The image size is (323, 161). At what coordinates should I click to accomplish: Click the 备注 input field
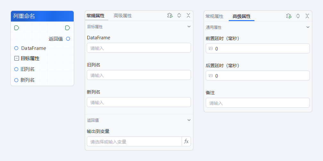tap(258, 103)
